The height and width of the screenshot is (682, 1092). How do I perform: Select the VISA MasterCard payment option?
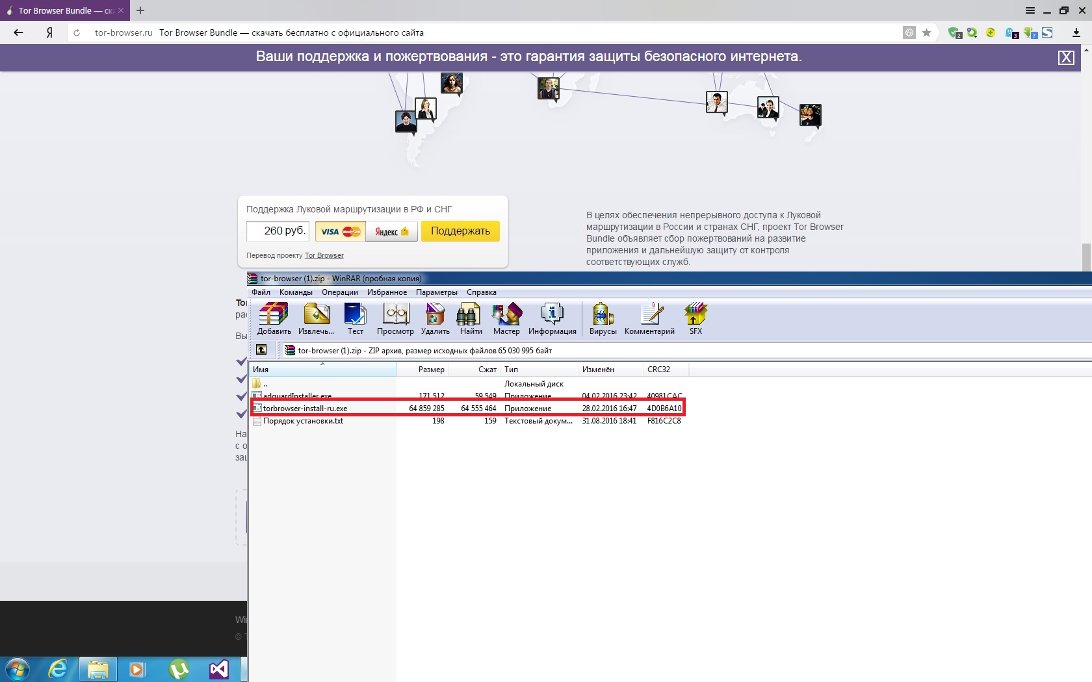click(x=341, y=231)
